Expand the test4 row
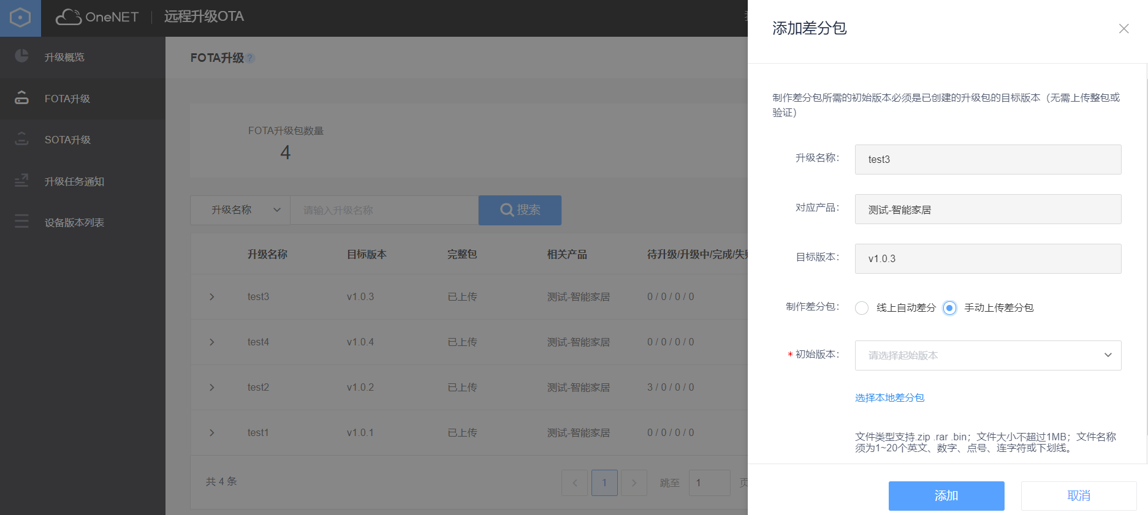Viewport: 1148px width, 515px height. (212, 342)
